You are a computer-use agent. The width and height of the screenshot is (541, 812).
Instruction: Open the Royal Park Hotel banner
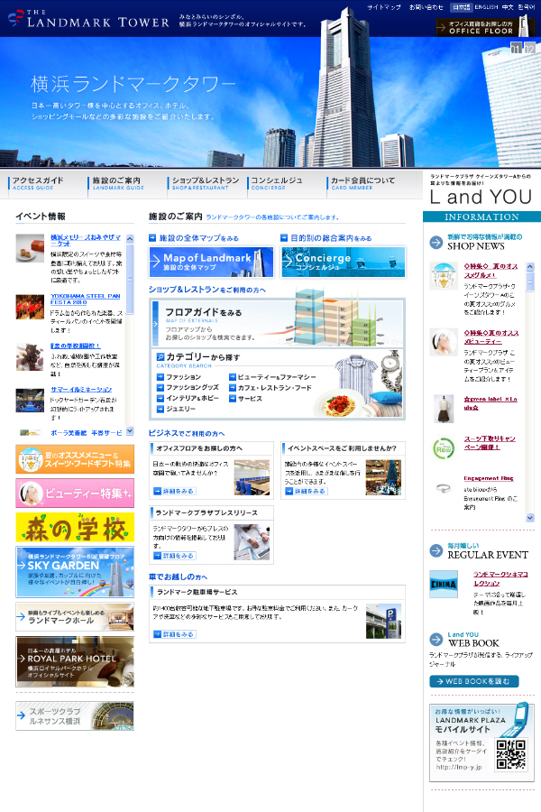[75, 661]
